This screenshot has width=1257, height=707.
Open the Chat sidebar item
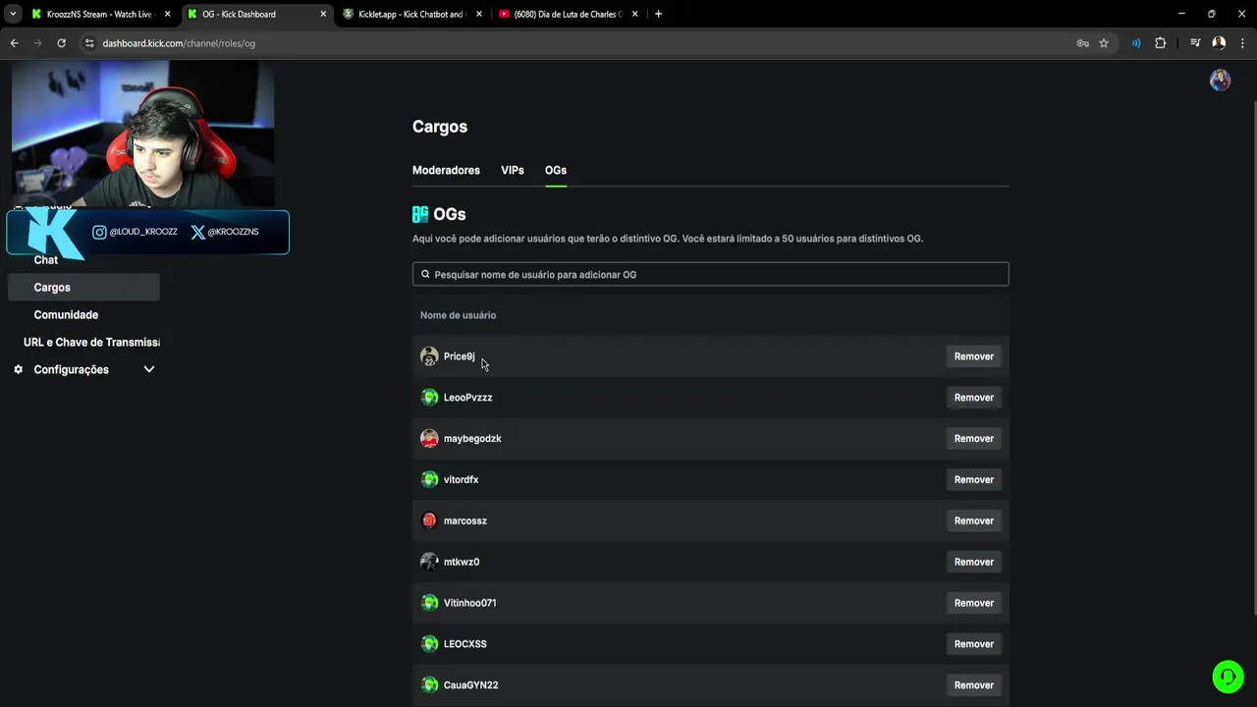[x=46, y=260]
